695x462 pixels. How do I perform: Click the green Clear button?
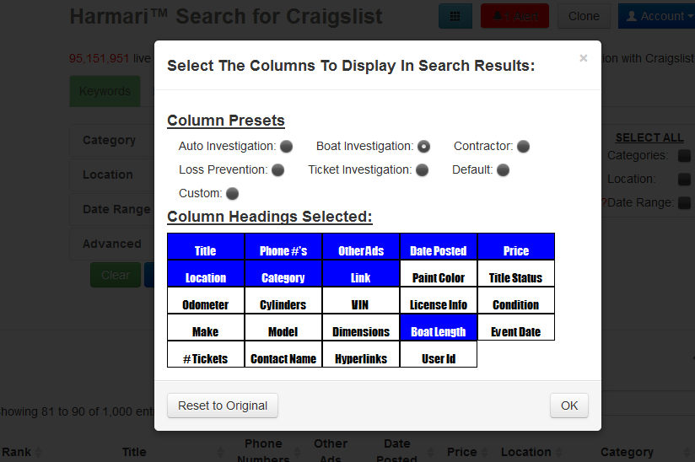click(x=116, y=275)
